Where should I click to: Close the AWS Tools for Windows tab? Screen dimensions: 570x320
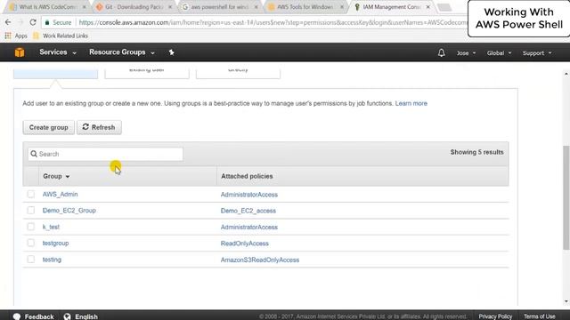pyautogui.click(x=342, y=7)
